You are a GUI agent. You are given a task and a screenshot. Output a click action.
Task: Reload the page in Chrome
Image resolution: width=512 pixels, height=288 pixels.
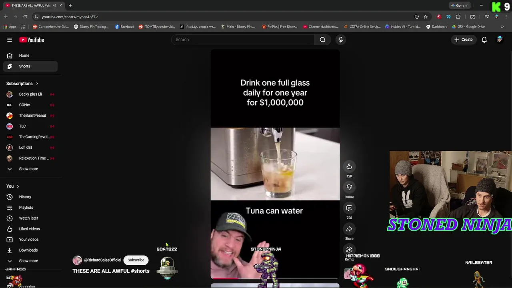[25, 17]
